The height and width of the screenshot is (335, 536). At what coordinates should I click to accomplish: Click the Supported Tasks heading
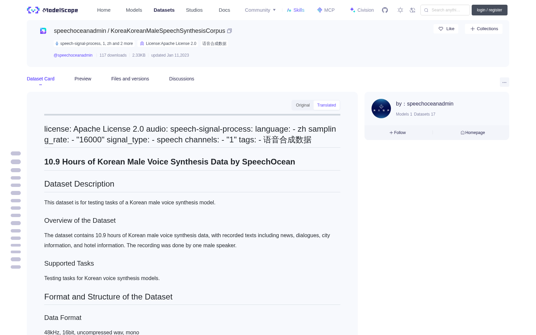(69, 263)
